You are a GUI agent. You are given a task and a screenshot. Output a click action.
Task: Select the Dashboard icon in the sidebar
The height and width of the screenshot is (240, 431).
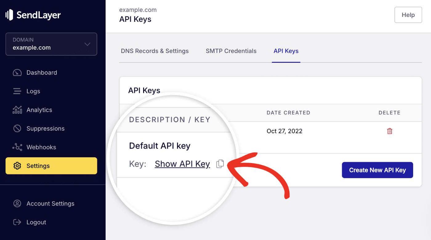tap(17, 72)
